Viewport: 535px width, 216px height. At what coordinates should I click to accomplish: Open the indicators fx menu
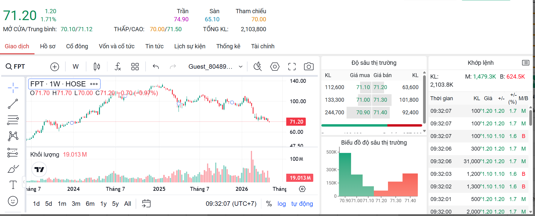tap(118, 67)
